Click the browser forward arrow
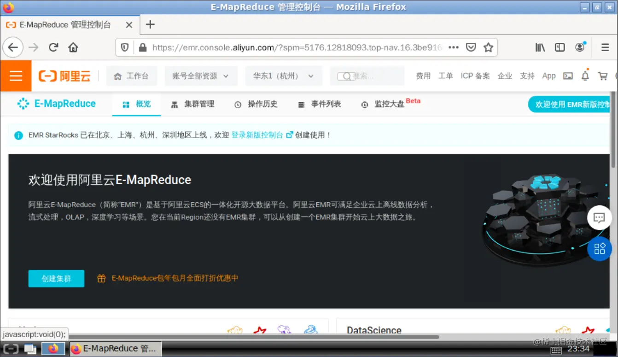The height and width of the screenshot is (357, 618). 33,47
